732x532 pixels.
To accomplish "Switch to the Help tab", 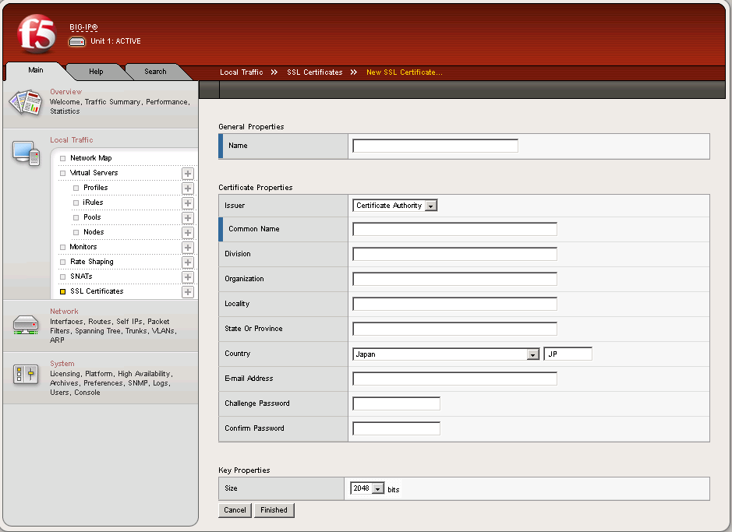I will click(x=96, y=72).
